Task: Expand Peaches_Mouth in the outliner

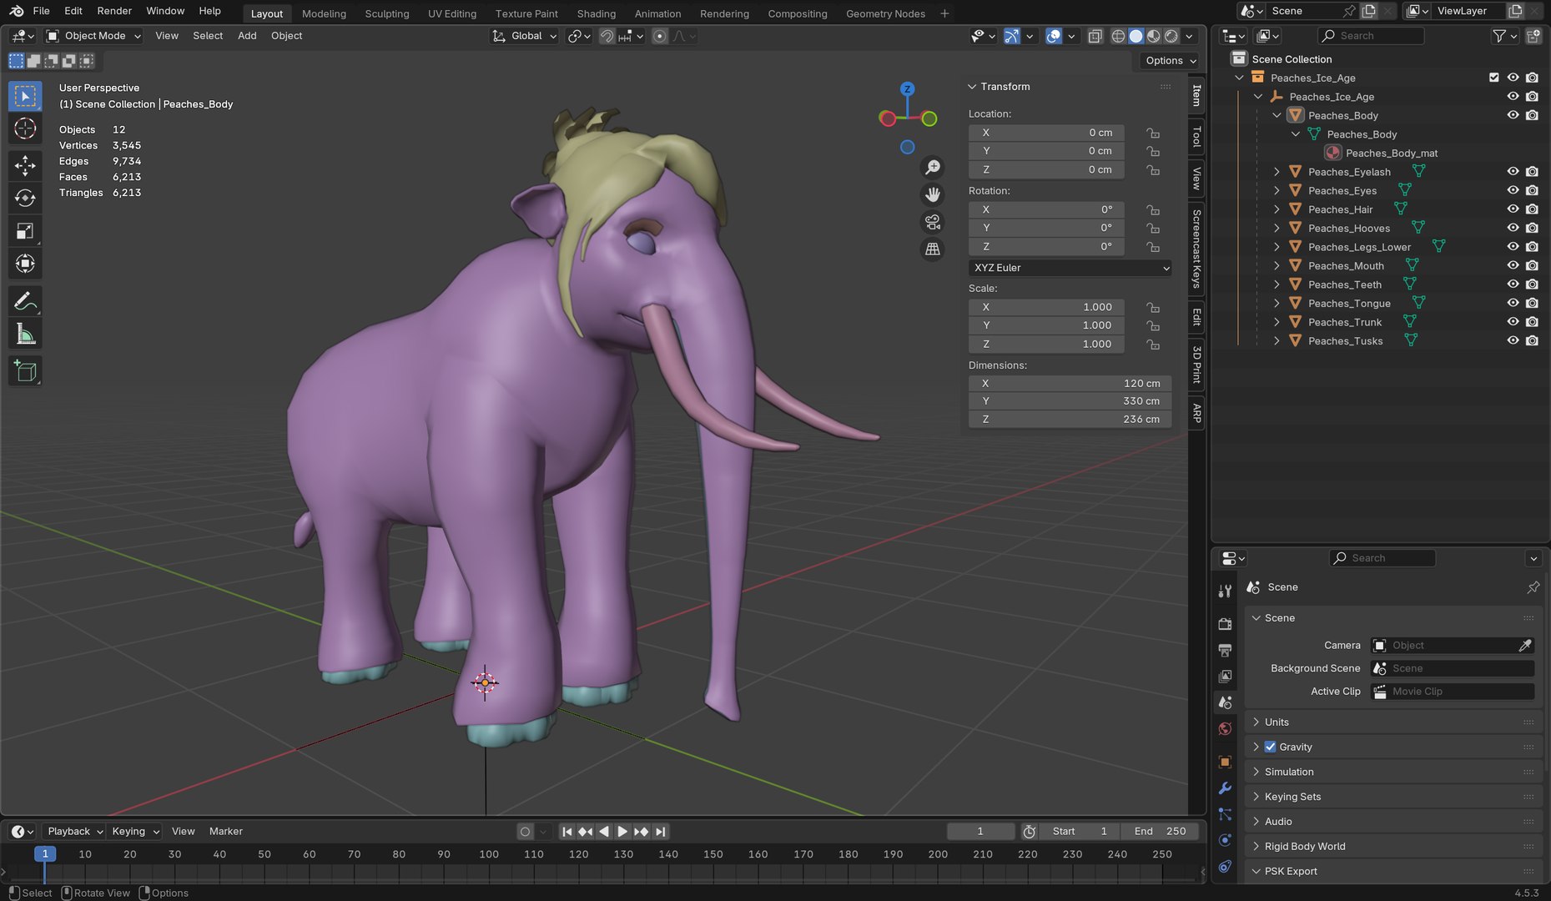Action: pyautogui.click(x=1277, y=265)
